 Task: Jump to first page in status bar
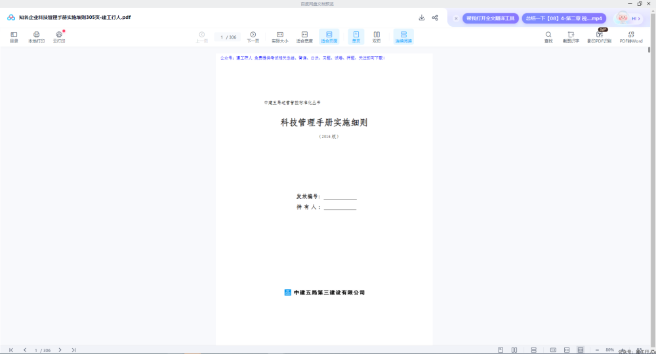[11, 350]
